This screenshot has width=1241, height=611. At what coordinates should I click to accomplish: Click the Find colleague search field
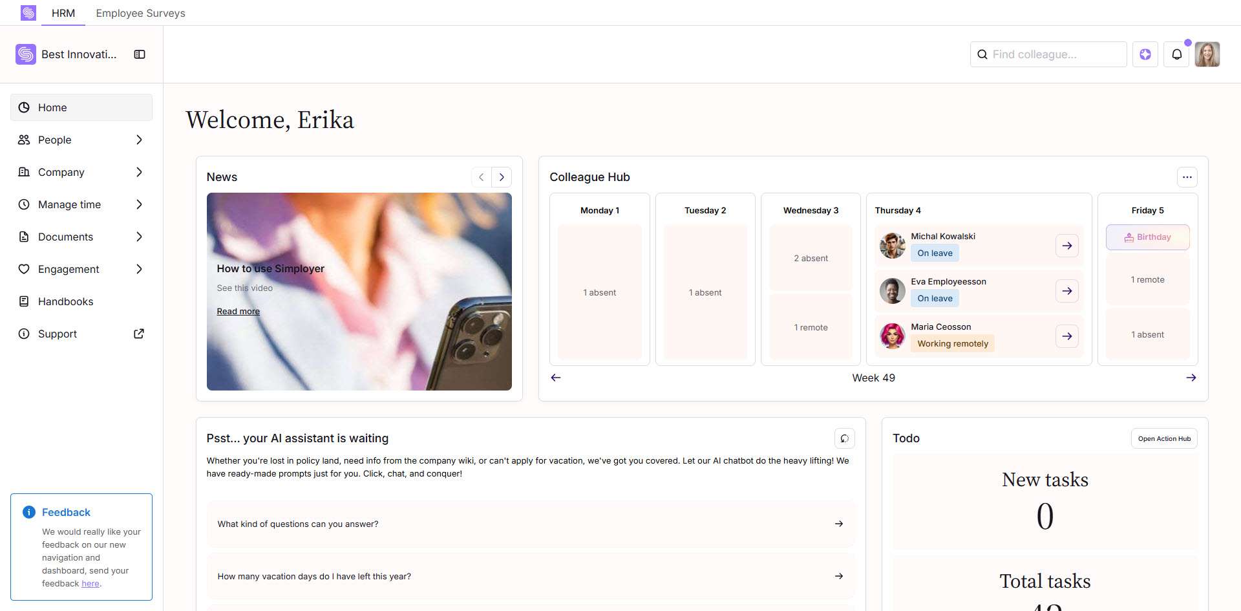(1055, 54)
